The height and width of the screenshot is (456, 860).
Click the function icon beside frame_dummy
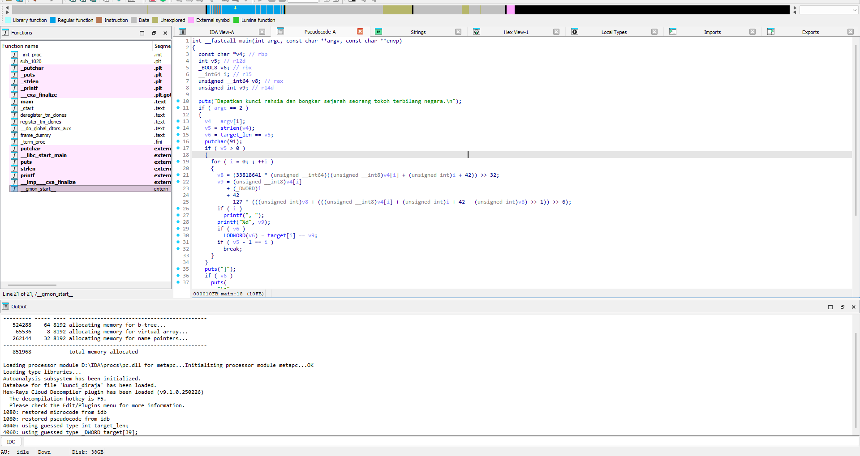tap(14, 135)
